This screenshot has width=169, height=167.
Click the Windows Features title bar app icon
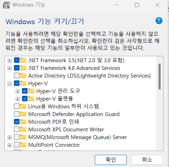coord(7,5)
